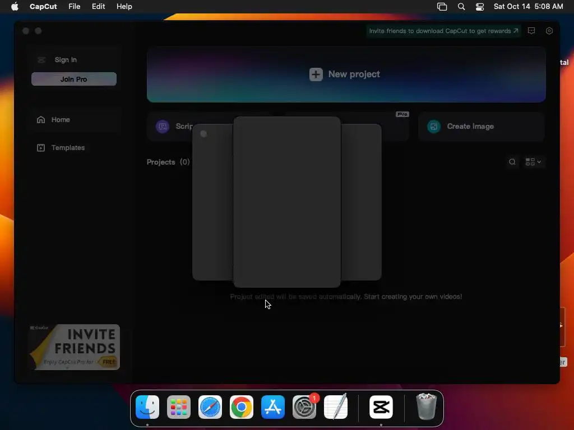Click the invite friends rewards link
Screen dimensions: 574x430
pyautogui.click(x=444, y=31)
